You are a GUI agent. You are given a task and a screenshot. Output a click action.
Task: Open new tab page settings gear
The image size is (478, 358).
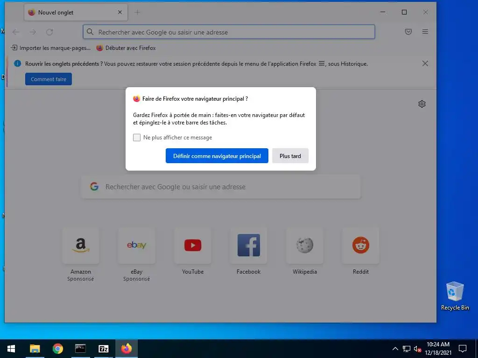[x=422, y=104]
